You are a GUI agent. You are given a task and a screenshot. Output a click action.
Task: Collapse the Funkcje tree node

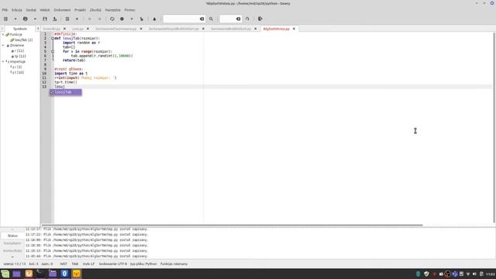pos(3,34)
